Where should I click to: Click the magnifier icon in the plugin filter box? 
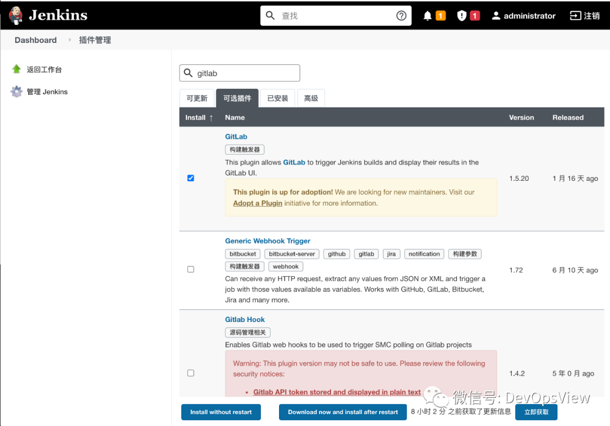click(188, 73)
